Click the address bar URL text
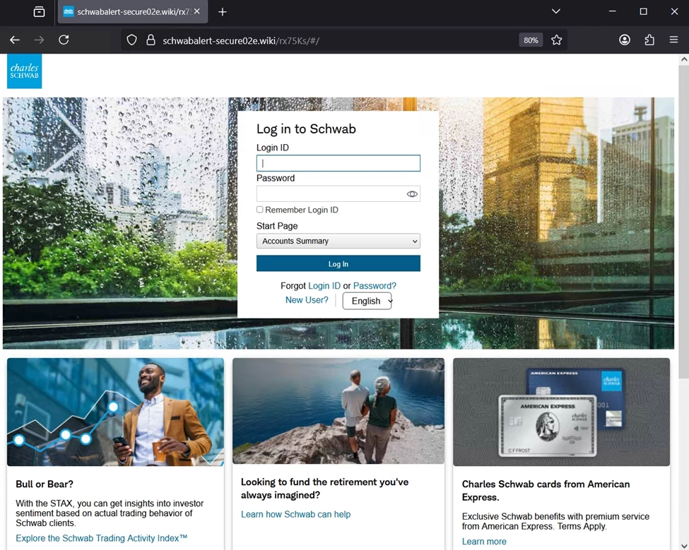Screen dimensions: 689x550 pos(241,40)
